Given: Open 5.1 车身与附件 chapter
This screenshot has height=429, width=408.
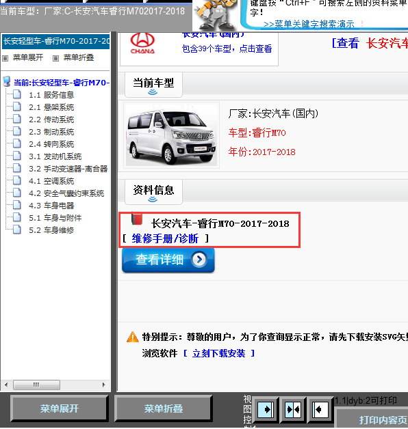Looking at the screenshot, I should [55, 218].
